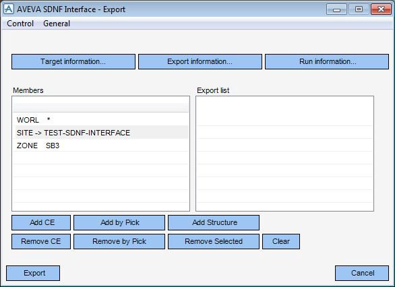Click the Add Structure button

click(214, 222)
